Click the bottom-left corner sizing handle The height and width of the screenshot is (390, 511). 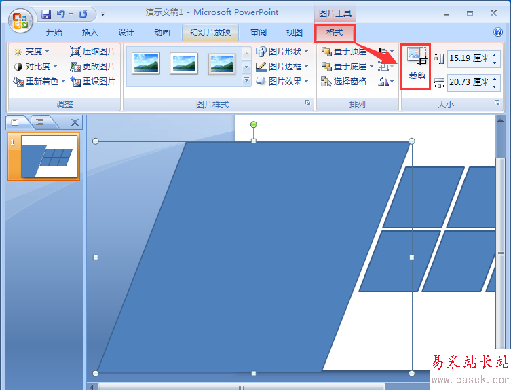(96, 374)
